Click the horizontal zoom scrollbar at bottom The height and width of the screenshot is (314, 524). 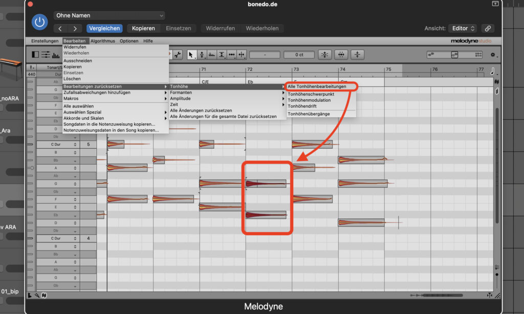443,295
